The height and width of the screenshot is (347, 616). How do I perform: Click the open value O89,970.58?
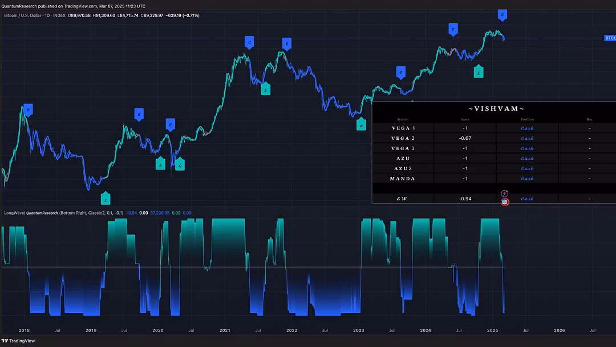coord(79,16)
